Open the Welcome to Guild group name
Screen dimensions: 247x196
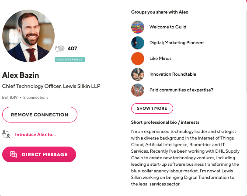pyautogui.click(x=168, y=27)
